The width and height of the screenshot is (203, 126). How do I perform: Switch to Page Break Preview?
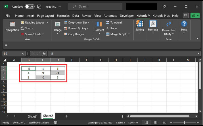(165, 123)
